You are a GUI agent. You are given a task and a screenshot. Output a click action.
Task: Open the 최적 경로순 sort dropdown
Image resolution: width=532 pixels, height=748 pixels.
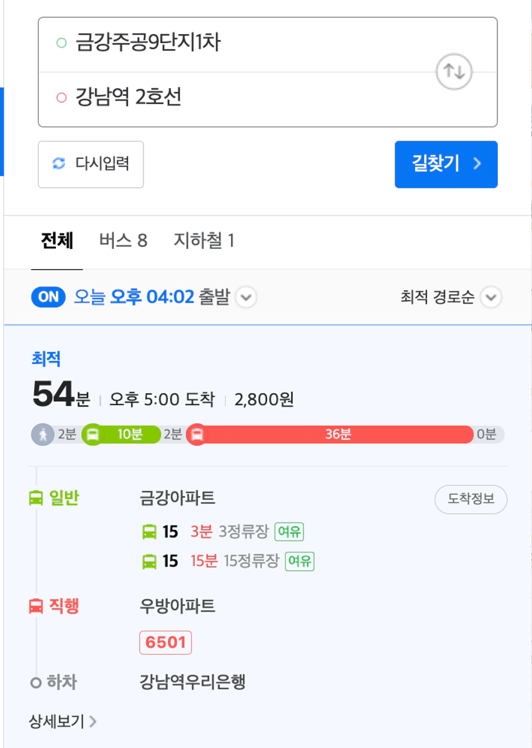452,297
